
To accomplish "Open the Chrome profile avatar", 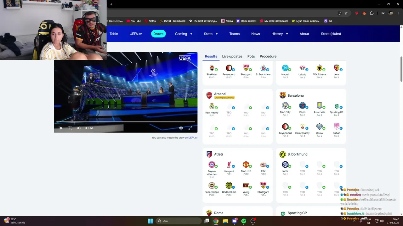I will click(x=391, y=13).
